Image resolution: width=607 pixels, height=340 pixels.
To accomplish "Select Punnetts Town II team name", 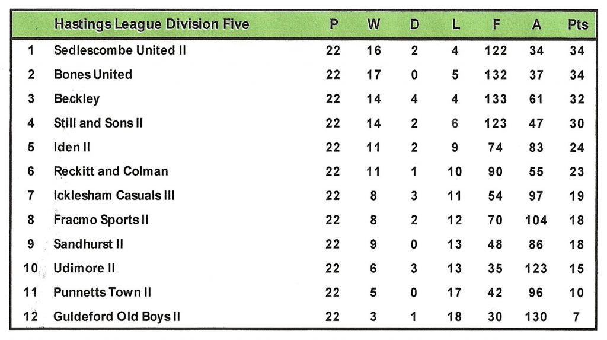I will 103,293.
